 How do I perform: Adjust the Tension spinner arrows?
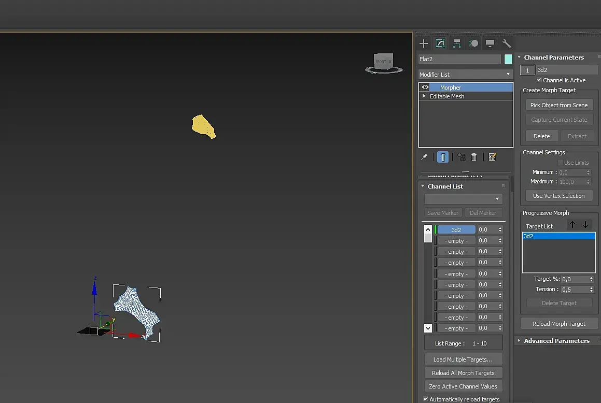point(592,290)
